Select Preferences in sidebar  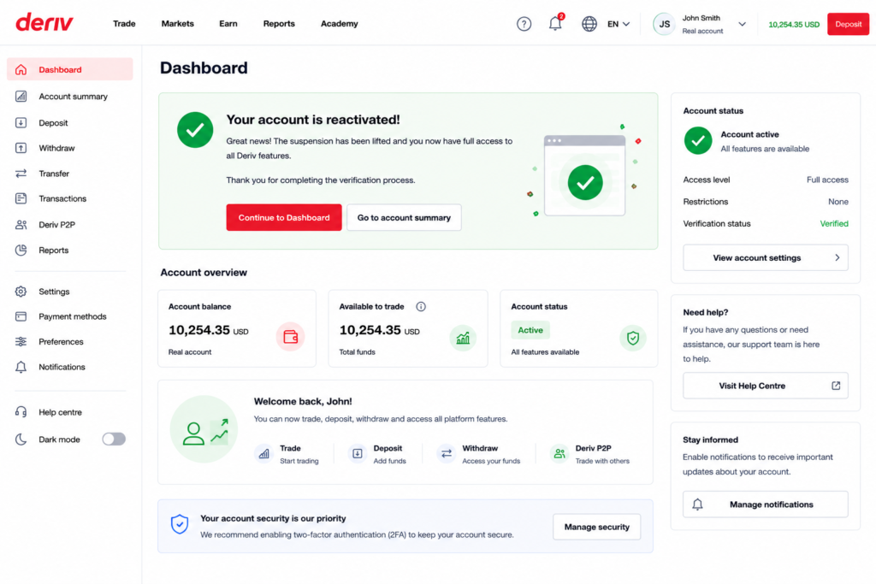70,342
